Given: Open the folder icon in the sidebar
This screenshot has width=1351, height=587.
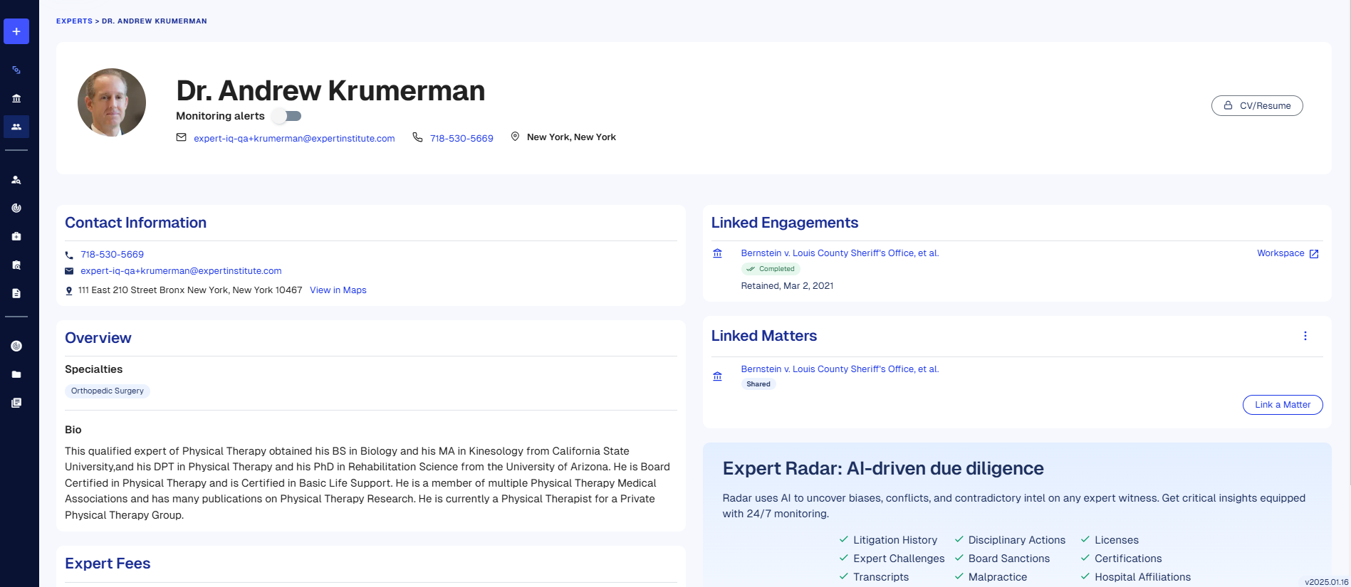Looking at the screenshot, I should (x=16, y=374).
